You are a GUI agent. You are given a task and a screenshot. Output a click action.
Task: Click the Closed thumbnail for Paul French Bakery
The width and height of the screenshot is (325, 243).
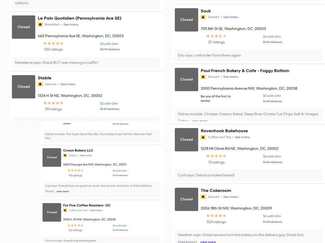pyautogui.click(x=186, y=79)
